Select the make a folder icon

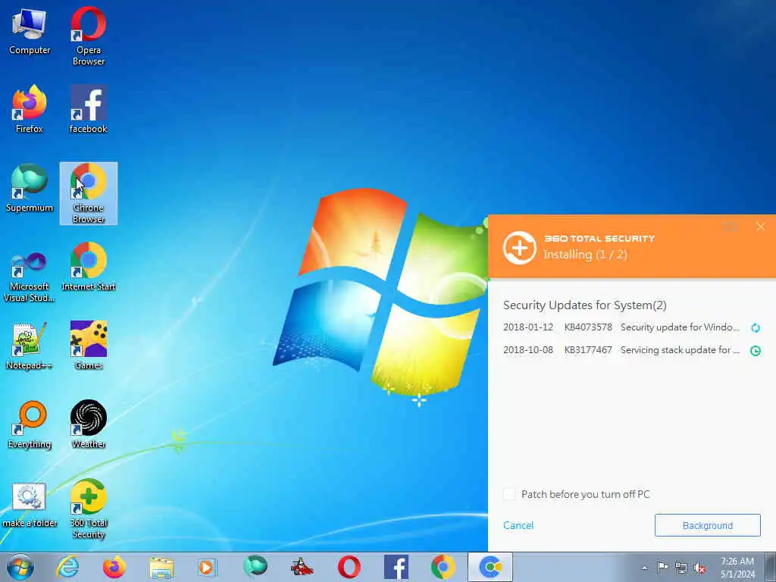(30, 505)
